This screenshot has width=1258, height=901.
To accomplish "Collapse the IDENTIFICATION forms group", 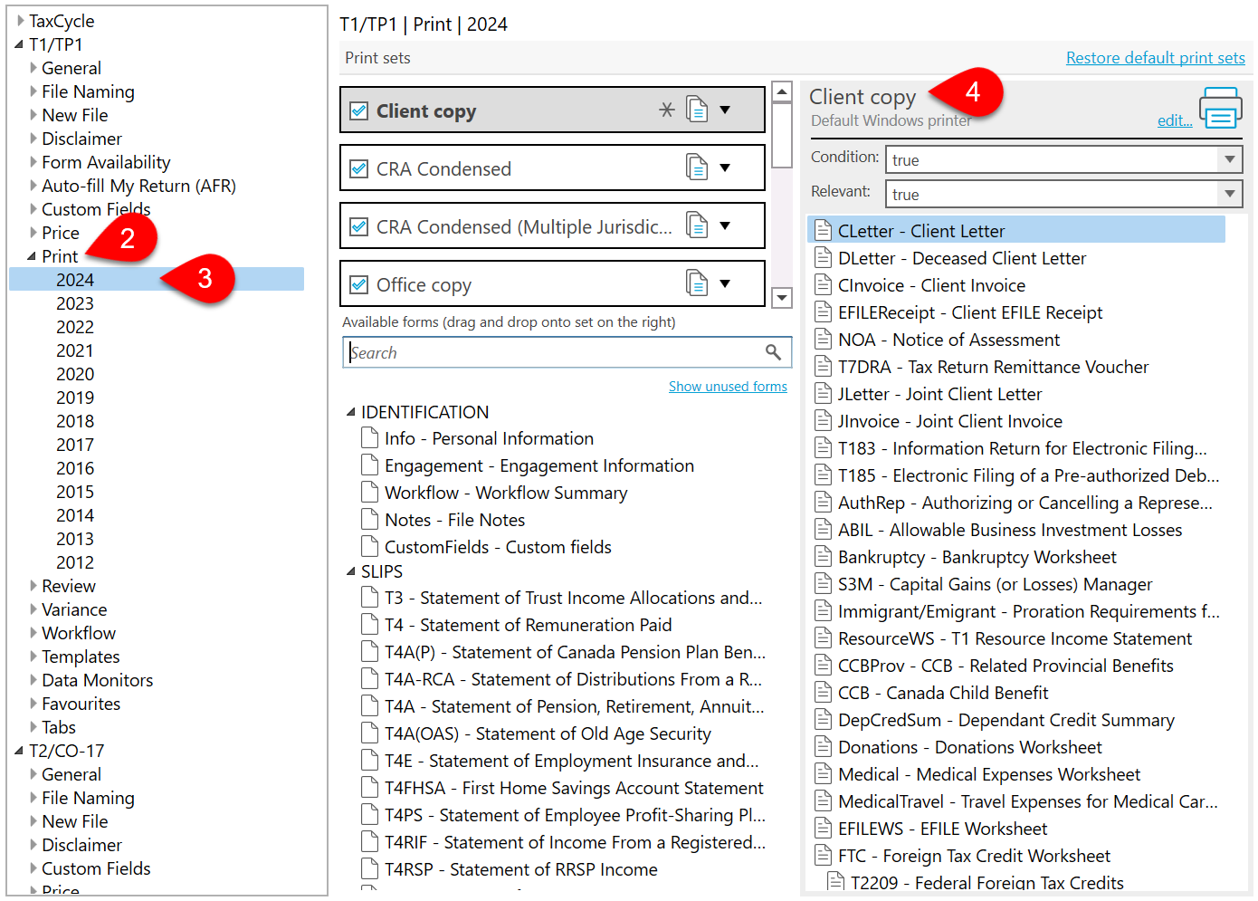I will click(351, 412).
